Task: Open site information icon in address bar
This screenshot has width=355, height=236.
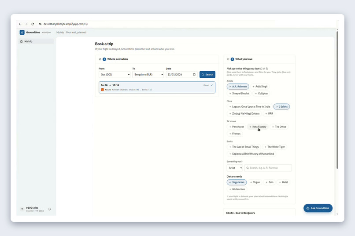Action: pos(40,24)
